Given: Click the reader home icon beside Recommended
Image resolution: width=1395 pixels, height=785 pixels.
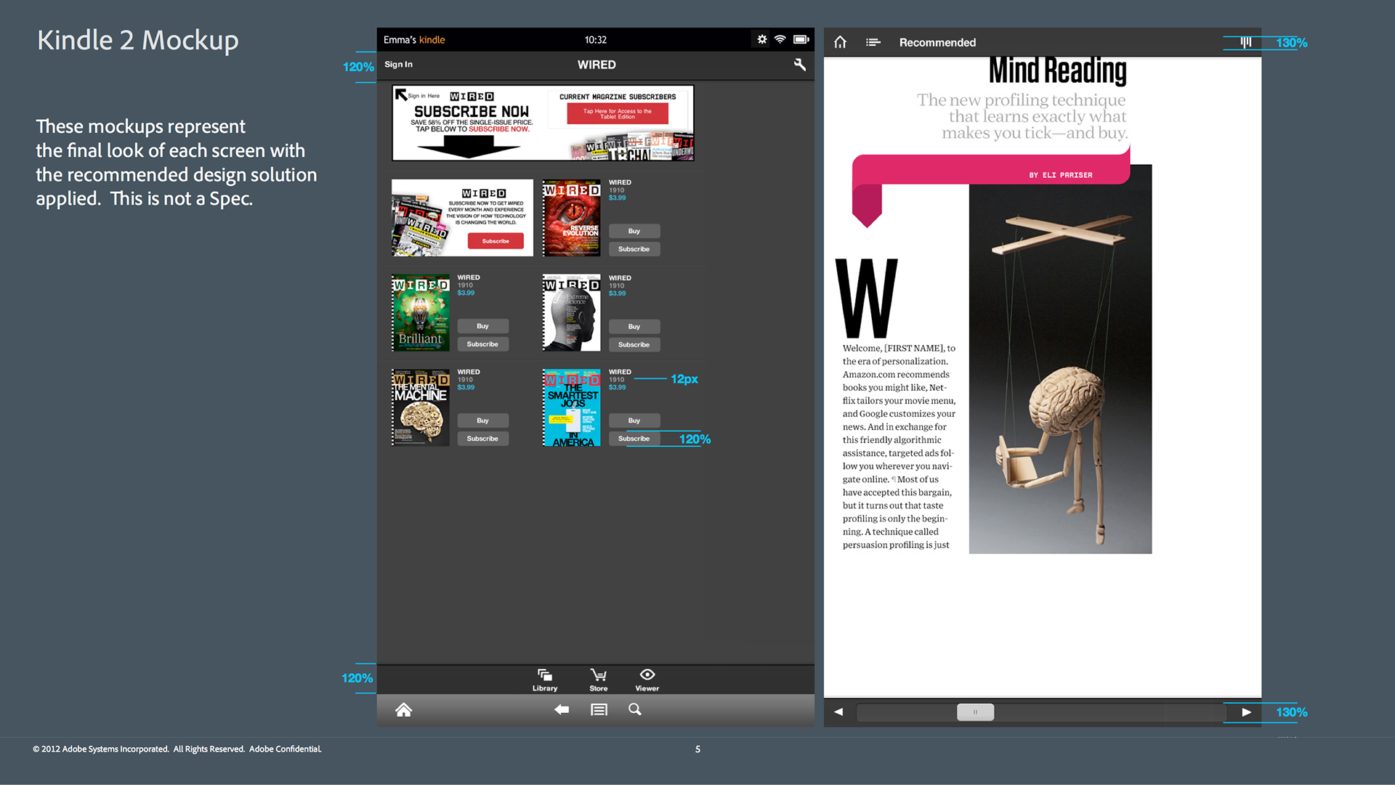Looking at the screenshot, I should [x=841, y=42].
